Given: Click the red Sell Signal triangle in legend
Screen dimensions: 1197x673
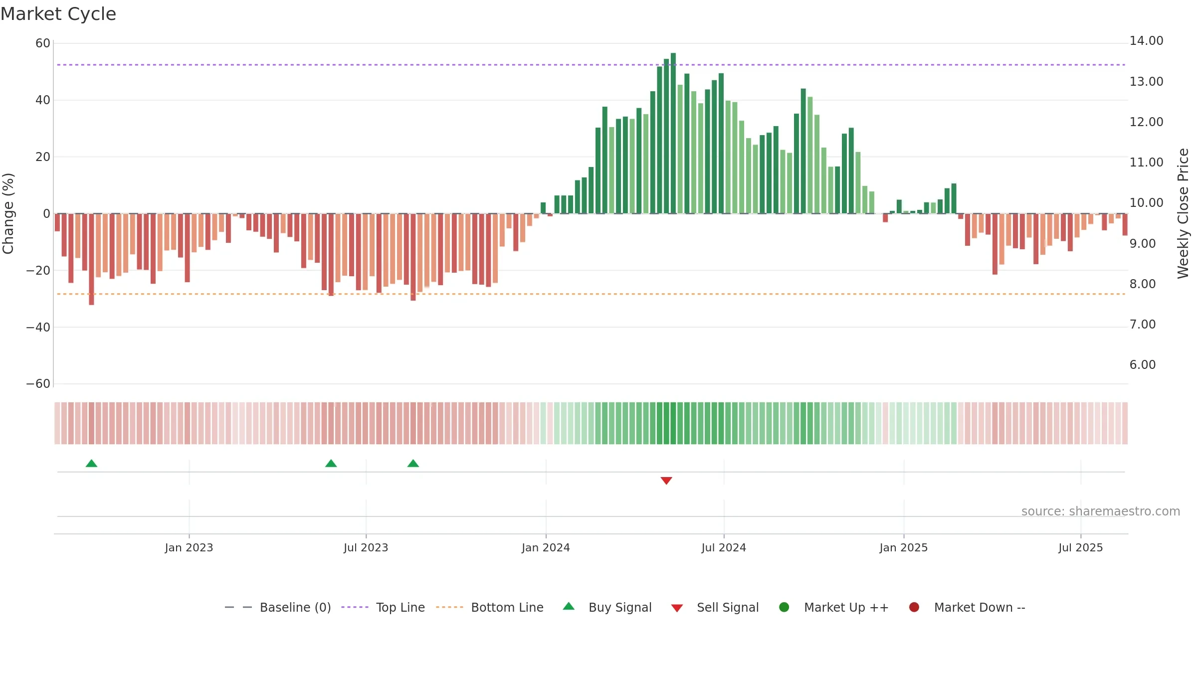Looking at the screenshot, I should (677, 608).
